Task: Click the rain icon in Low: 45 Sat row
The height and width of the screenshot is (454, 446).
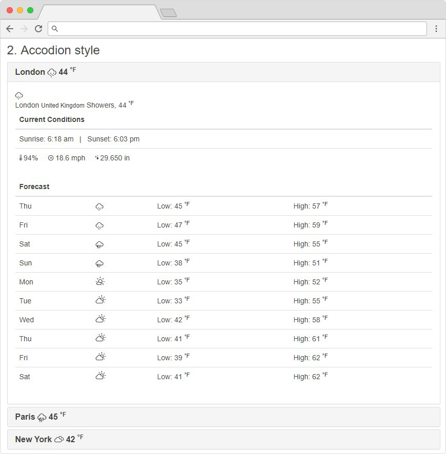Action: click(x=99, y=244)
